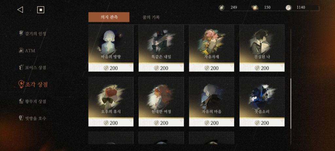Choose the 자유의 마음 item card
The image size is (335, 151).
pyautogui.click(x=212, y=102)
